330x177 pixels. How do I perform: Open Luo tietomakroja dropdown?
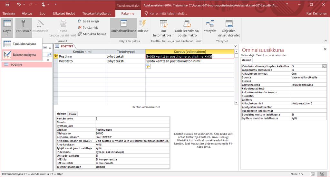[163, 28]
